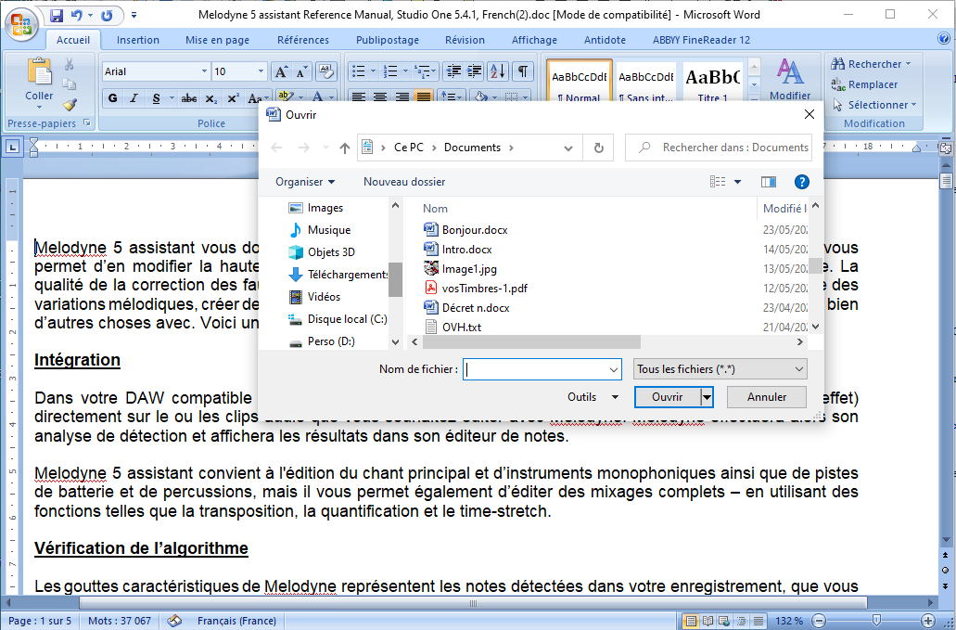The width and height of the screenshot is (956, 630).
Task: Adjust the zoom slider in status bar
Action: click(x=877, y=620)
